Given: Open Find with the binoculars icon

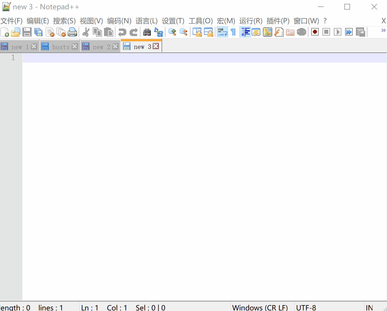Looking at the screenshot, I should 147,32.
